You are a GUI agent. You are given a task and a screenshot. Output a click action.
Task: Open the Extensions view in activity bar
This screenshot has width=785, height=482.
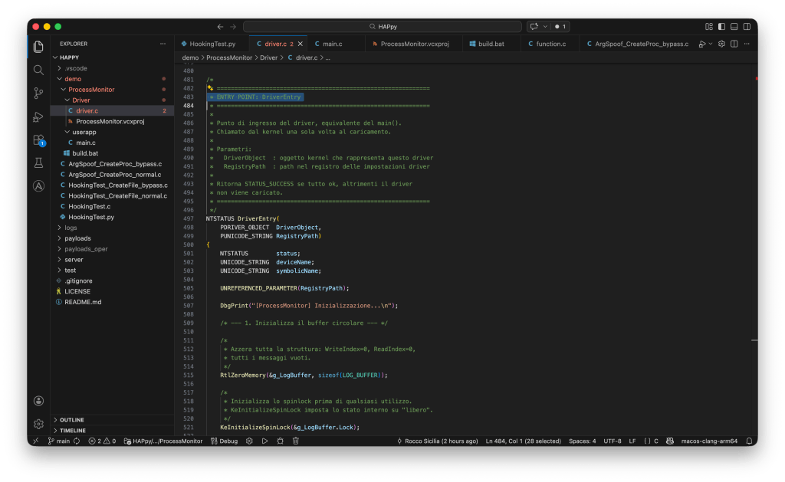38,140
